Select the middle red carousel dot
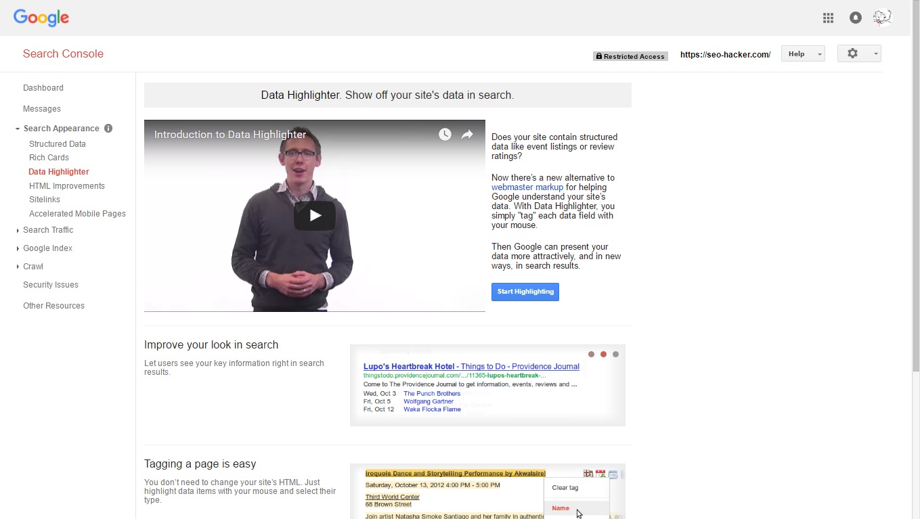920x519 pixels. click(603, 355)
